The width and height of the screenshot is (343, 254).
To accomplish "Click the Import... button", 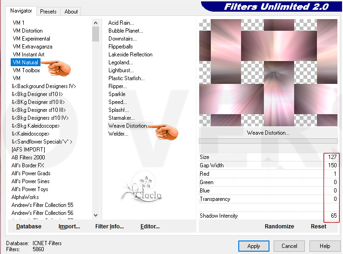I will [x=69, y=227].
